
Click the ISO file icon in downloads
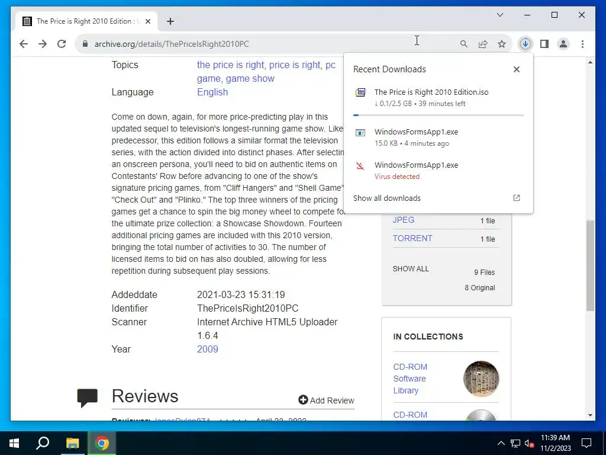(x=360, y=92)
